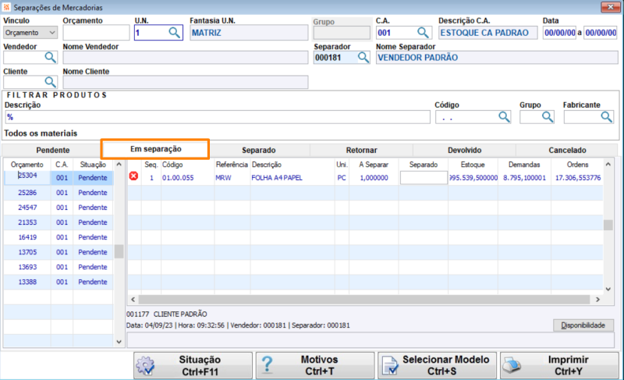The height and width of the screenshot is (380, 624).
Task: Click the Data end date field
Action: (601, 33)
